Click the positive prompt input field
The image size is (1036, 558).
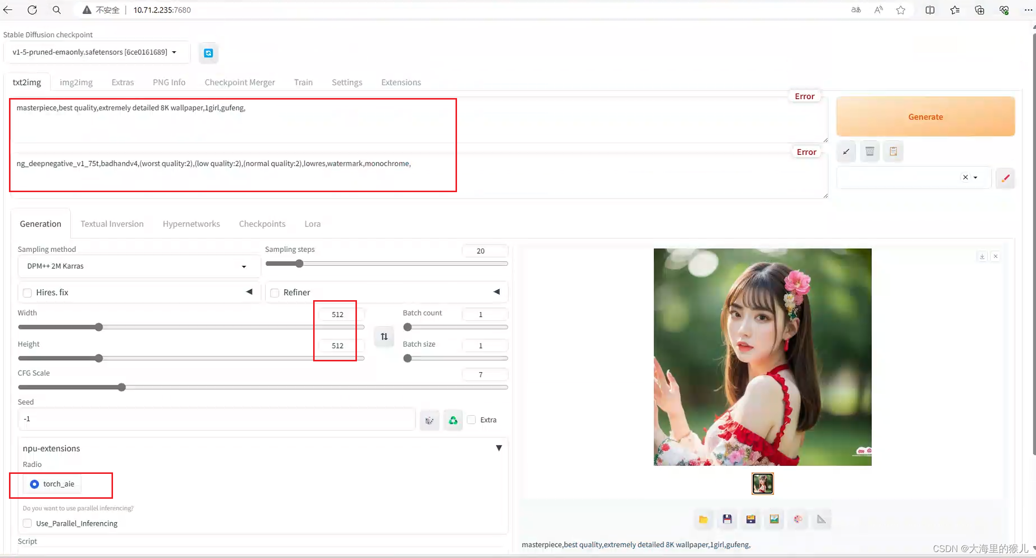(231, 119)
